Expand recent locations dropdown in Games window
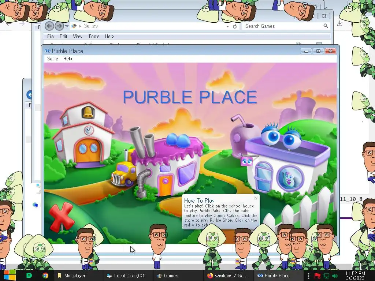 [x=67, y=26]
